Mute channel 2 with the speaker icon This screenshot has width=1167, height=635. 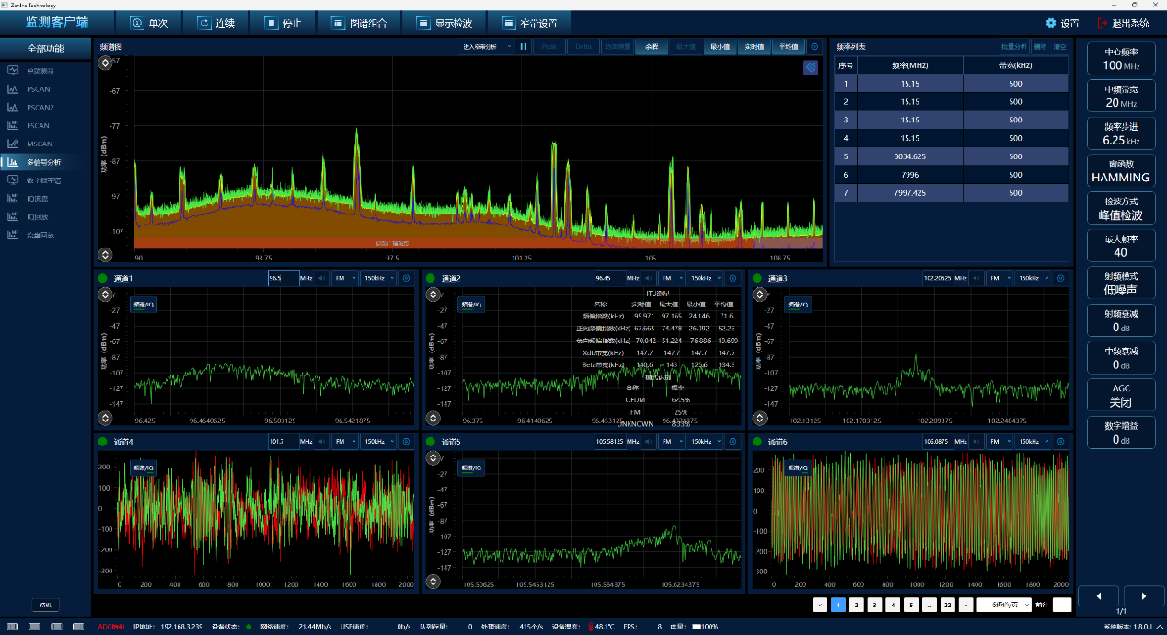tap(650, 277)
